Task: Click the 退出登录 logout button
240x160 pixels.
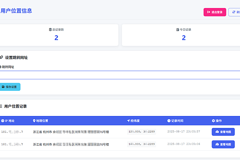Action: (215, 12)
